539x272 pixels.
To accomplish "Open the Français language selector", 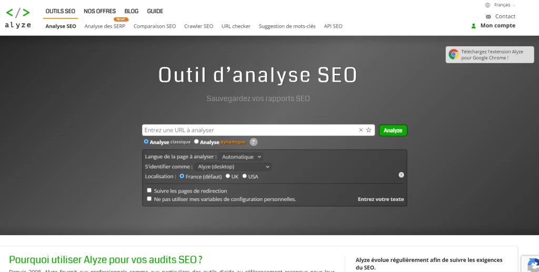I will point(504,5).
